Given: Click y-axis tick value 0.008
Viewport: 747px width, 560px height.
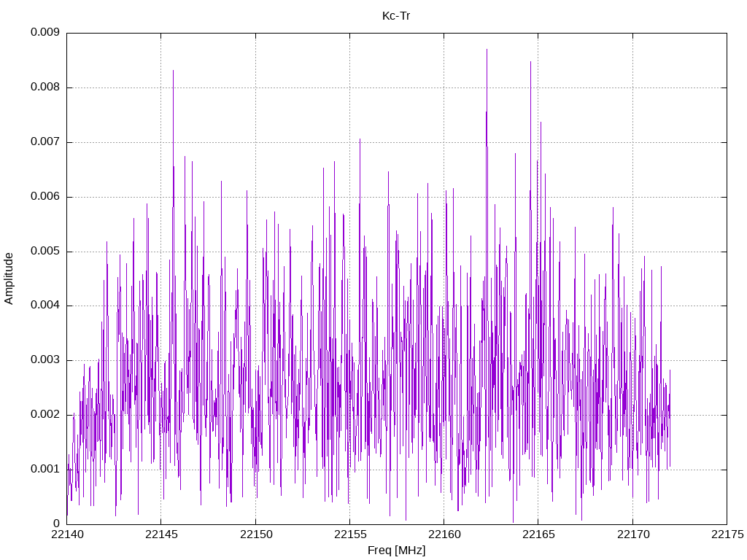Looking at the screenshot, I should coord(45,87).
